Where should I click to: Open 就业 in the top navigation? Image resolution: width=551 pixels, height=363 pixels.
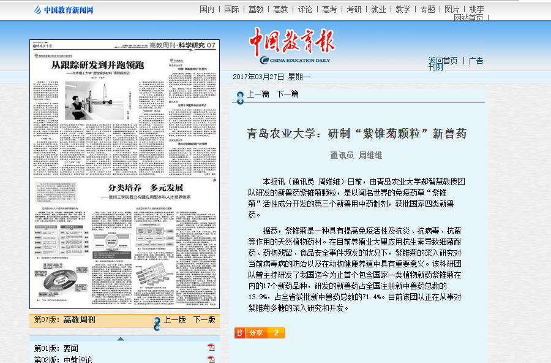tap(378, 9)
